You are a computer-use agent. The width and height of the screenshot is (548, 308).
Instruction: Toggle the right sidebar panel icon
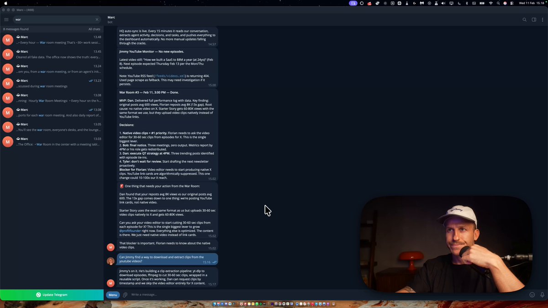(534, 20)
